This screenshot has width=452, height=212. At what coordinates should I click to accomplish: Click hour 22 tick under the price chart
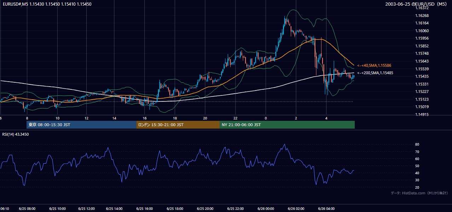(x=235, y=118)
